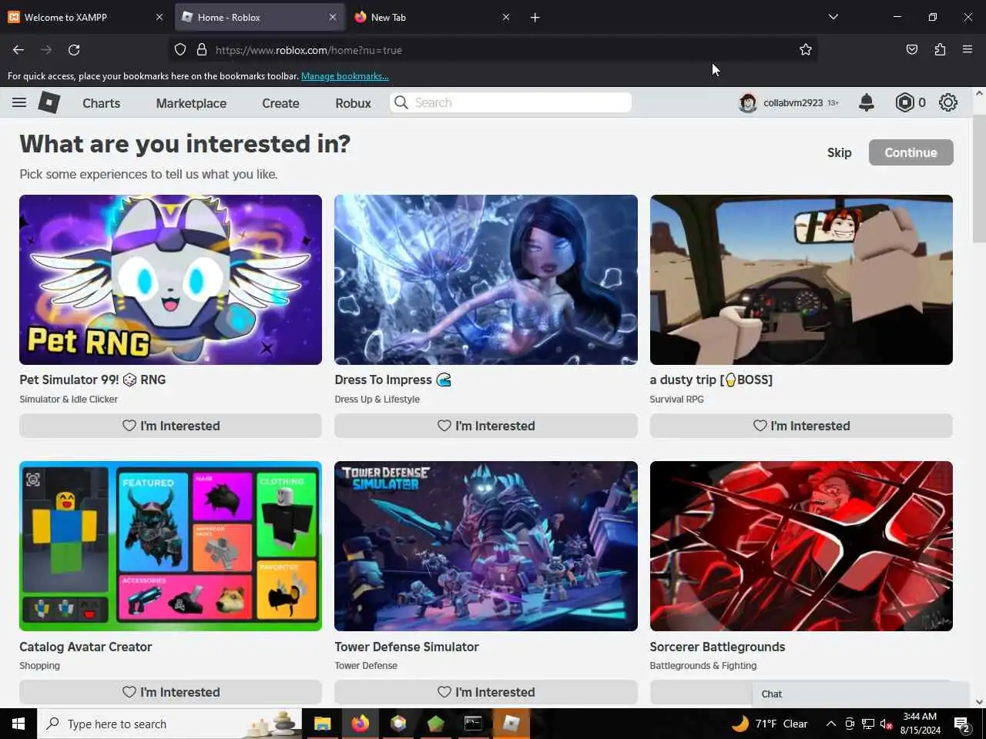
Task: Go back to the previous page
Action: 18,50
